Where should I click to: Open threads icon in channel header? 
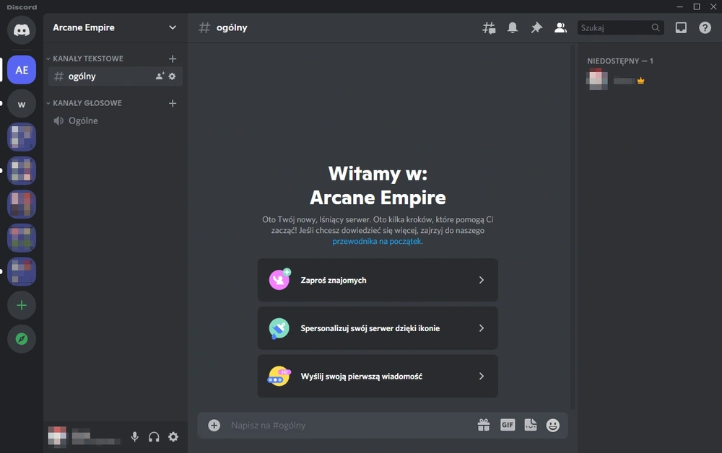pyautogui.click(x=489, y=28)
